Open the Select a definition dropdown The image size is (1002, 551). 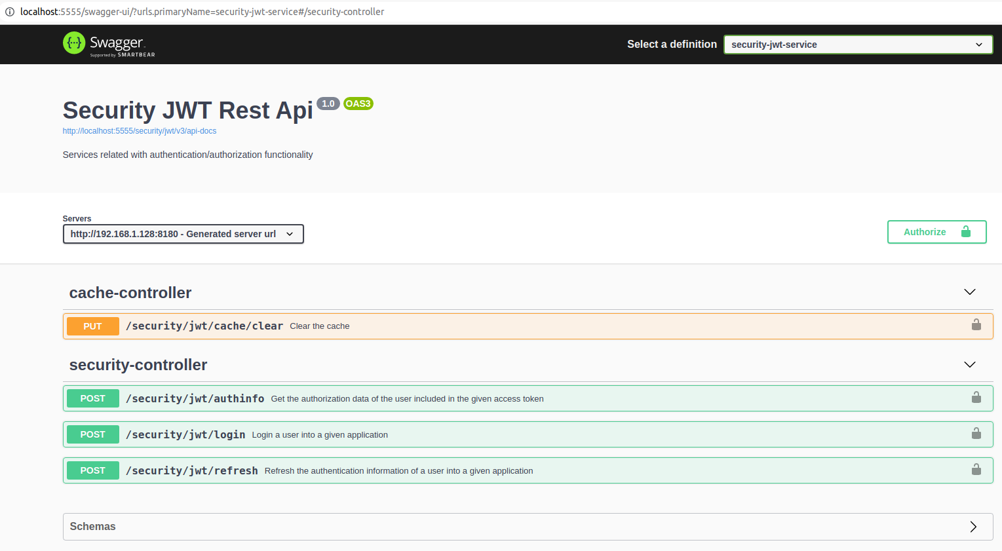(857, 45)
